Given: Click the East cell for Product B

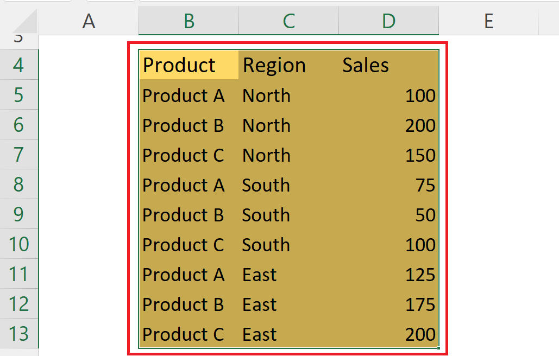Looking at the screenshot, I should tap(288, 304).
